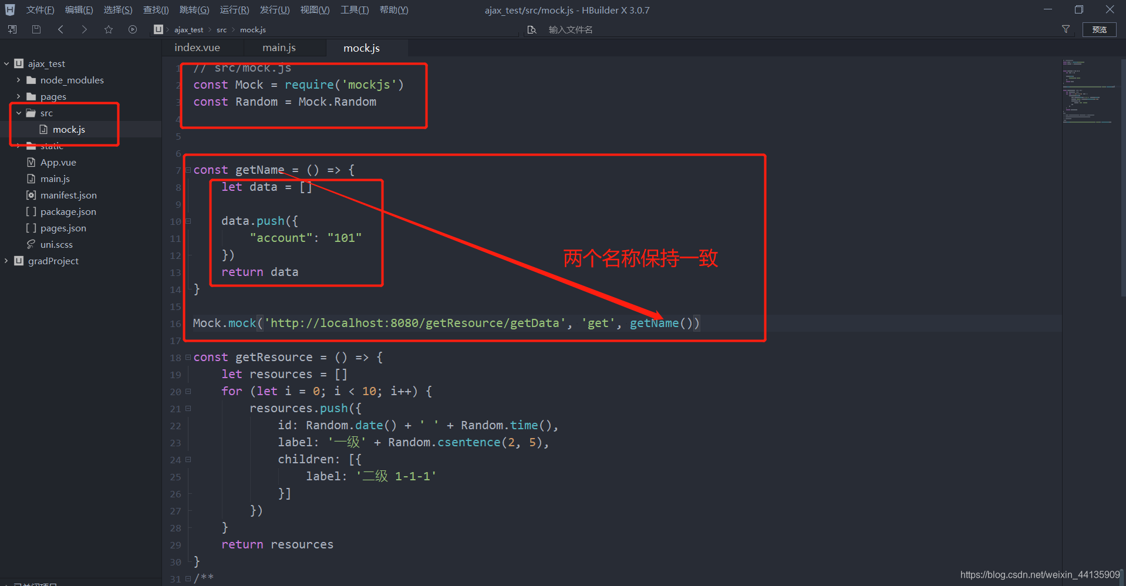Click the file search icon
The width and height of the screenshot is (1126, 586).
click(532, 29)
